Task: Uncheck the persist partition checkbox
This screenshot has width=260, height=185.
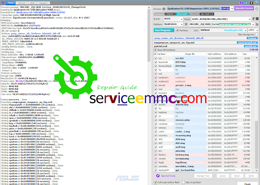Action: (156, 85)
